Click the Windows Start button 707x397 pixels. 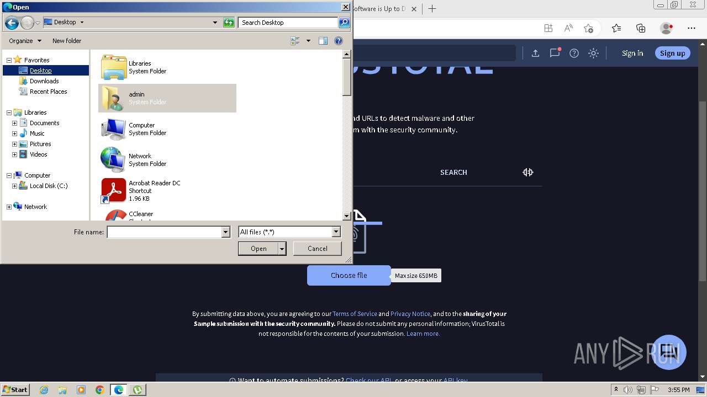click(15, 390)
